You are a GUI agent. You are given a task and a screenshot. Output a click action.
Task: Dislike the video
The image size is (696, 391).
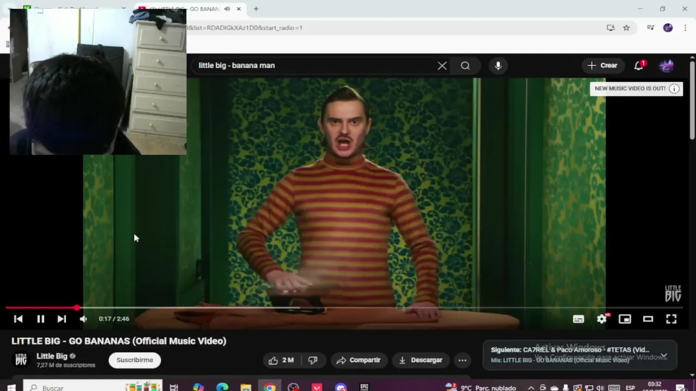coord(313,360)
